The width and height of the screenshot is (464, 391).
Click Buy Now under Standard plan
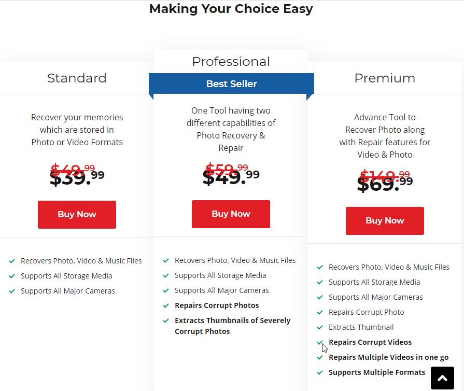[77, 215]
